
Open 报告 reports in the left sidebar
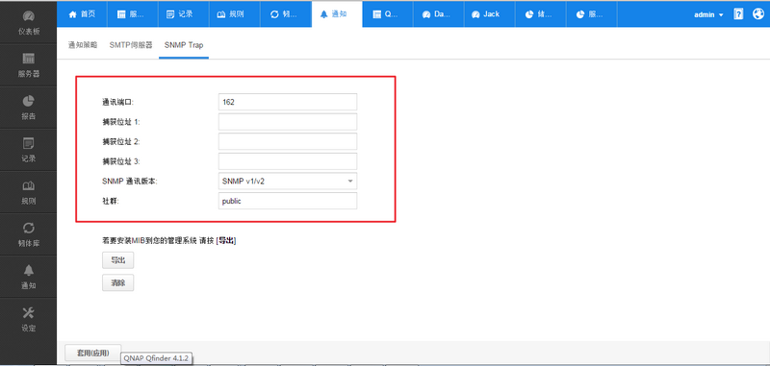[29, 108]
